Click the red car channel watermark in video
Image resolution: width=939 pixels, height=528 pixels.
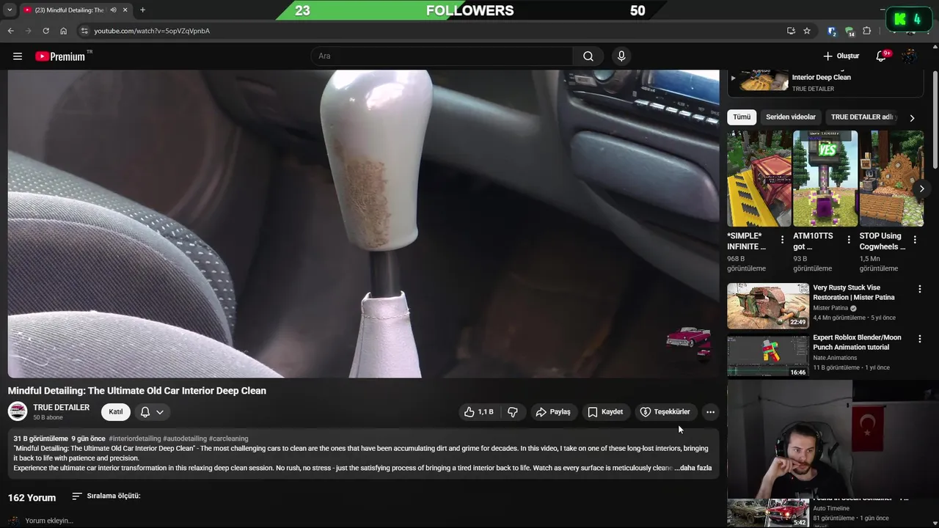[x=688, y=342]
